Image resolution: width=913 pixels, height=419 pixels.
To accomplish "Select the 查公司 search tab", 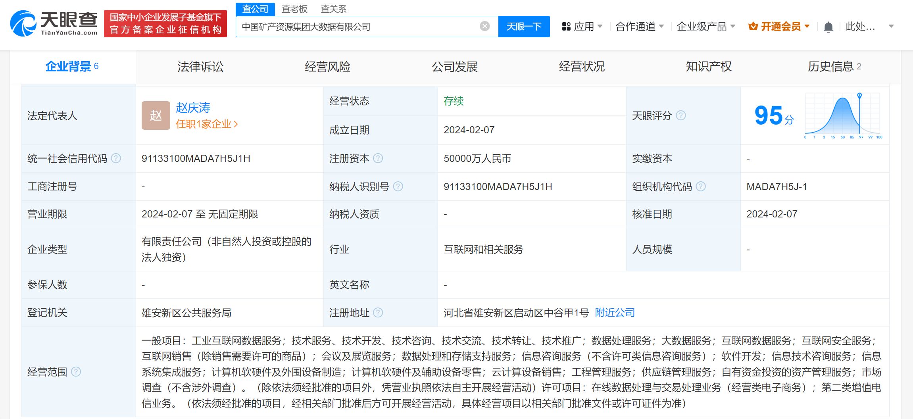I will tap(255, 9).
